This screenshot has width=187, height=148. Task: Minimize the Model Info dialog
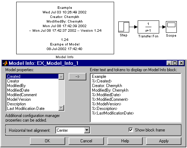[169, 63]
